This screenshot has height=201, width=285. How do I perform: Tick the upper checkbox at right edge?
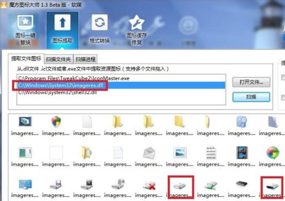(x=283, y=77)
